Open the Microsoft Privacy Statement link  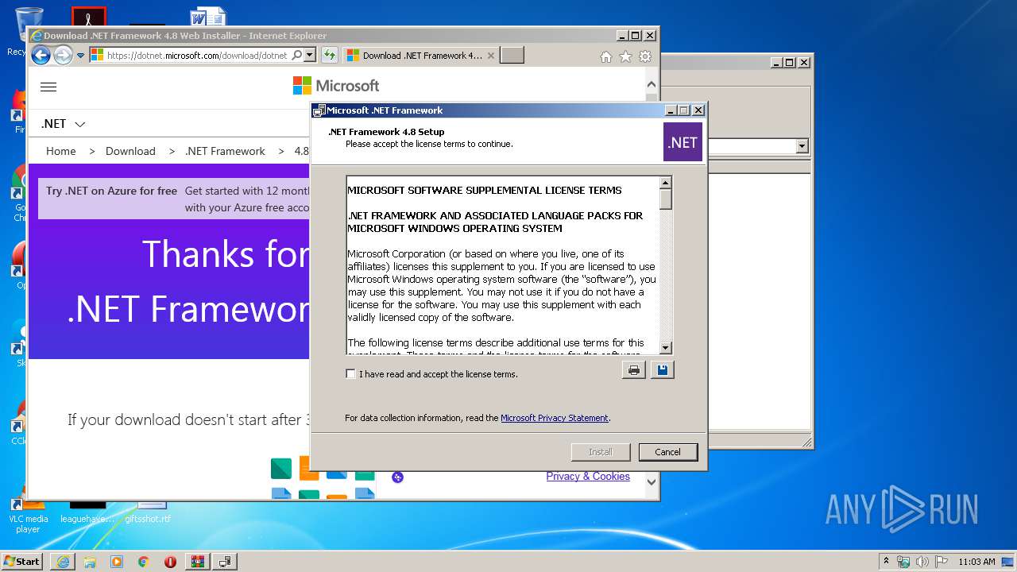point(555,418)
